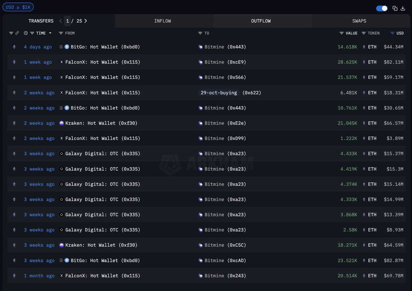Select the $30.65M USD amount
Viewport: 412px width, 291px height.
click(x=393, y=108)
